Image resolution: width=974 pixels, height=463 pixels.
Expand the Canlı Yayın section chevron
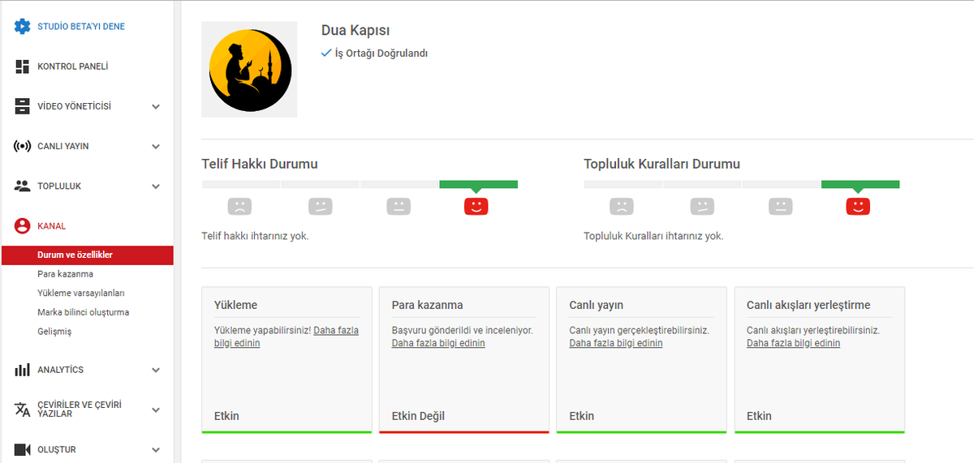pos(156,147)
